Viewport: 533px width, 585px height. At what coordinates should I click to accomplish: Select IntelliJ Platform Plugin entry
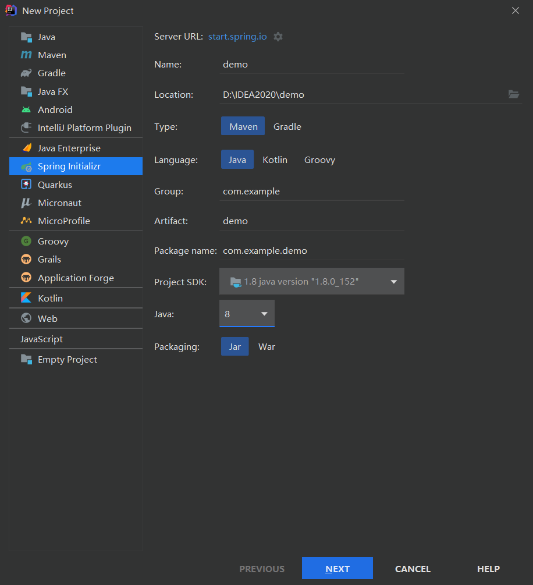76,127
